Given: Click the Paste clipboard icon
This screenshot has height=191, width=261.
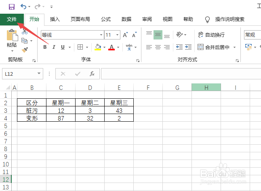Looking at the screenshot, I should tap(12, 35).
